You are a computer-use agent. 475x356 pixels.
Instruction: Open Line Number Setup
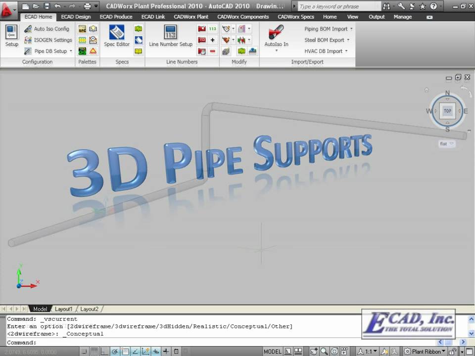[171, 36]
